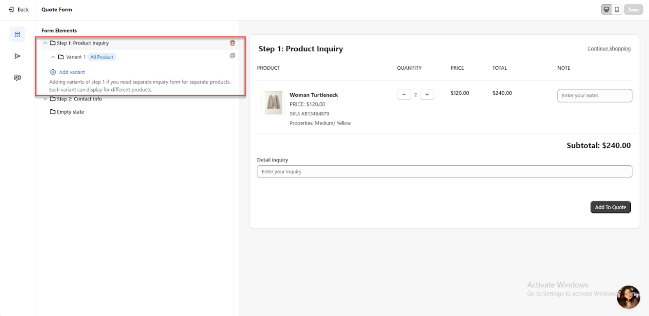Open the send/submission settings sidebar icon
This screenshot has width=649, height=316.
pyautogui.click(x=18, y=56)
